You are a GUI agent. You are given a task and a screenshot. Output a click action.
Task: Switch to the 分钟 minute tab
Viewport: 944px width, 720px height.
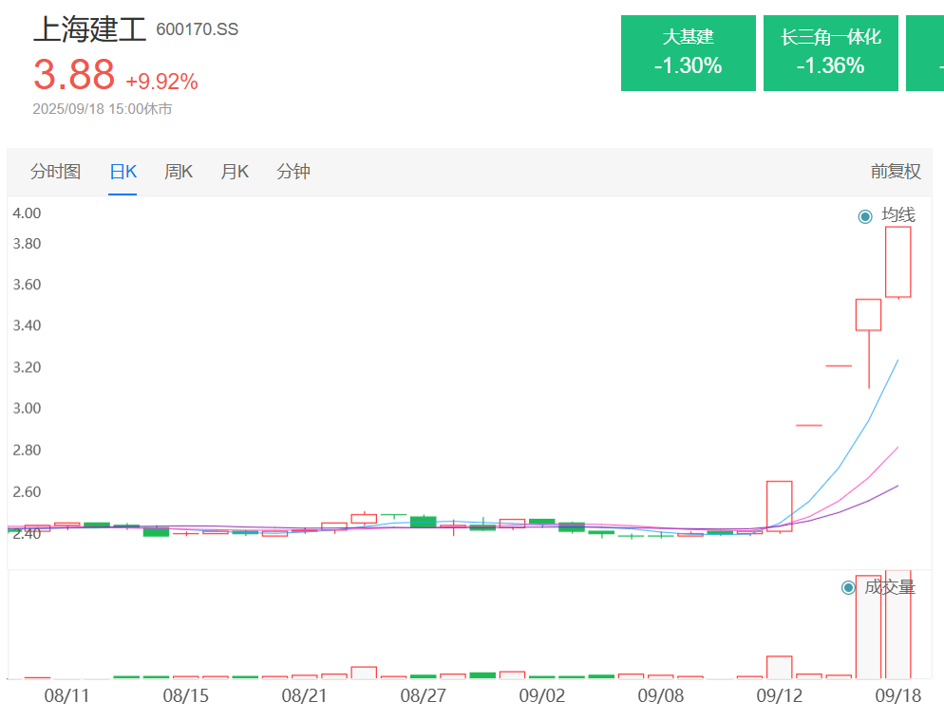coord(293,172)
